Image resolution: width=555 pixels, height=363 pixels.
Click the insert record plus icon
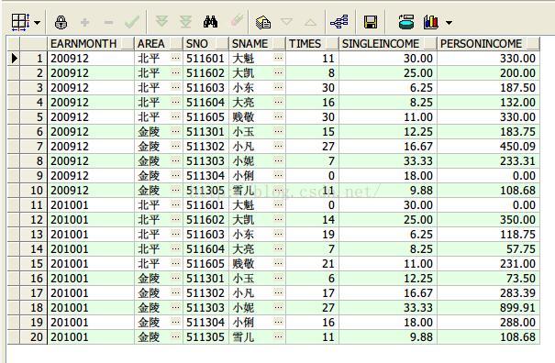click(x=84, y=23)
